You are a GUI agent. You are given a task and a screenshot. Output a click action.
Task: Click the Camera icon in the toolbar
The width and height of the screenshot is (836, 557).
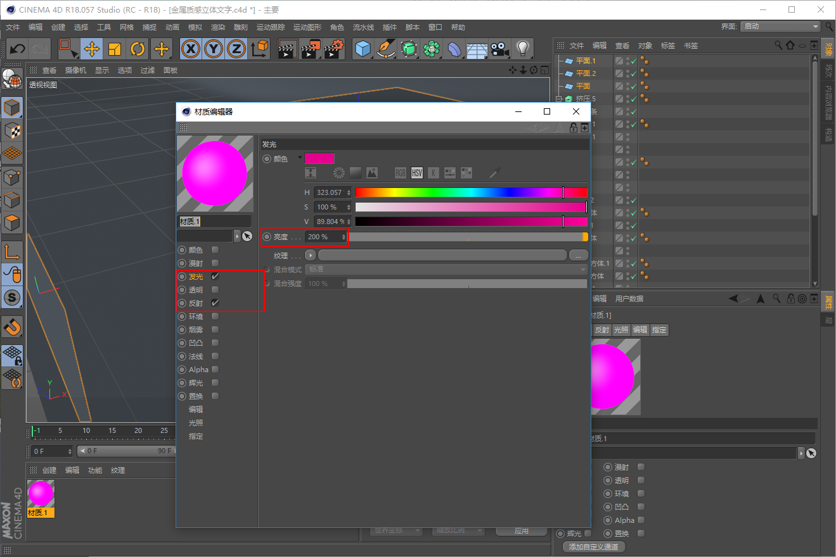point(500,49)
